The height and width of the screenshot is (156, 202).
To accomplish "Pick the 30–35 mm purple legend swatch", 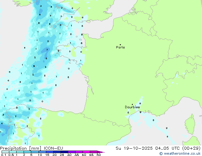I will pyautogui.click(x=72, y=152).
